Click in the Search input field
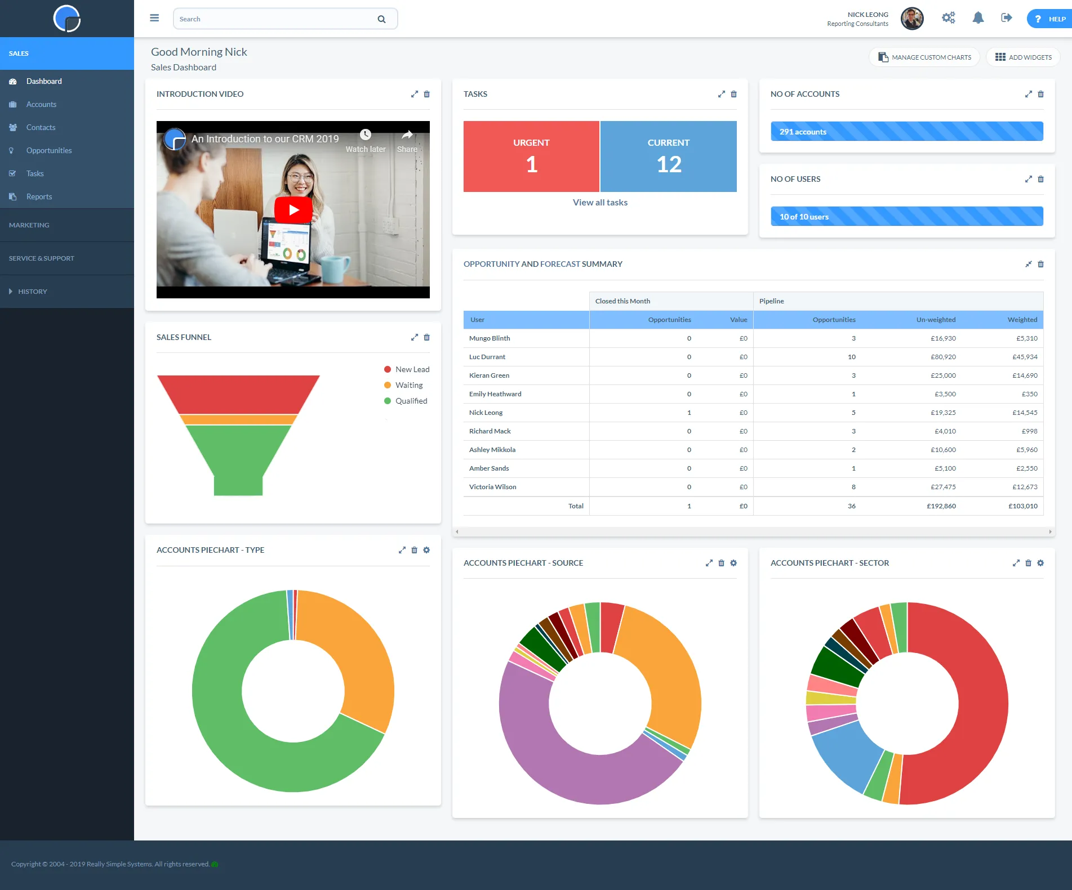This screenshot has height=890, width=1072. (276, 19)
